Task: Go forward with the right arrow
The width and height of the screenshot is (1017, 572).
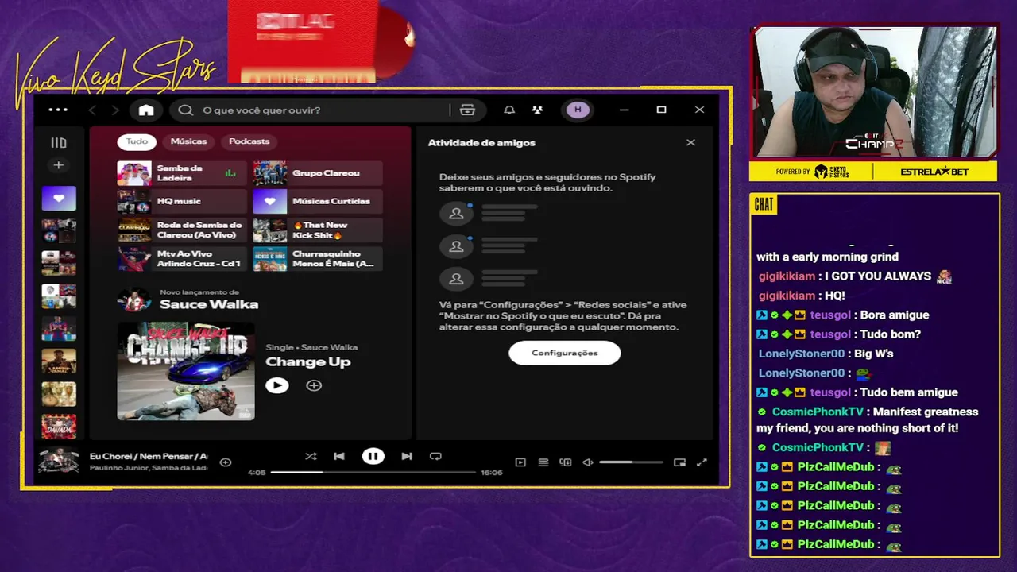Action: click(115, 110)
